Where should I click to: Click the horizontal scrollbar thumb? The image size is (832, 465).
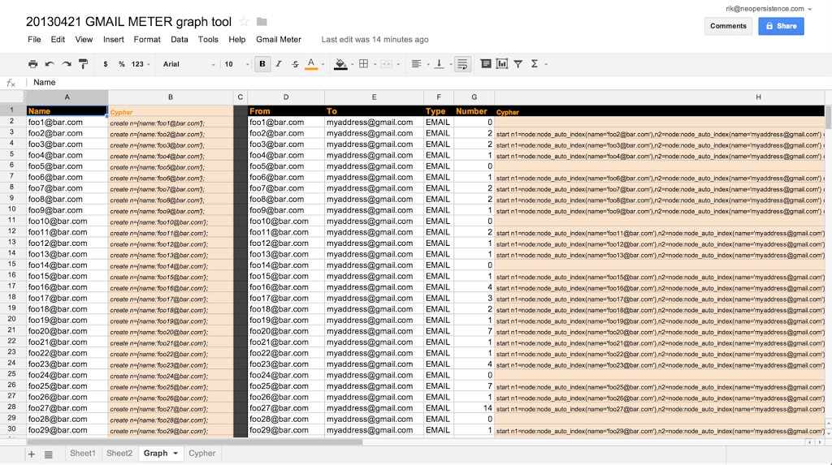point(195,441)
